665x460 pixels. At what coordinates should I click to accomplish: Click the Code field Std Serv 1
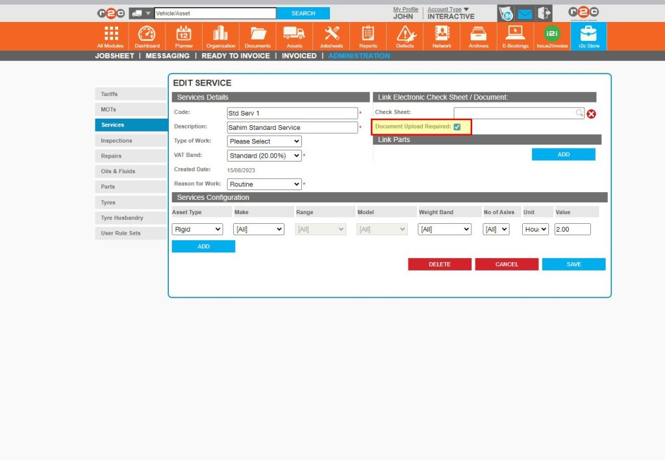292,113
